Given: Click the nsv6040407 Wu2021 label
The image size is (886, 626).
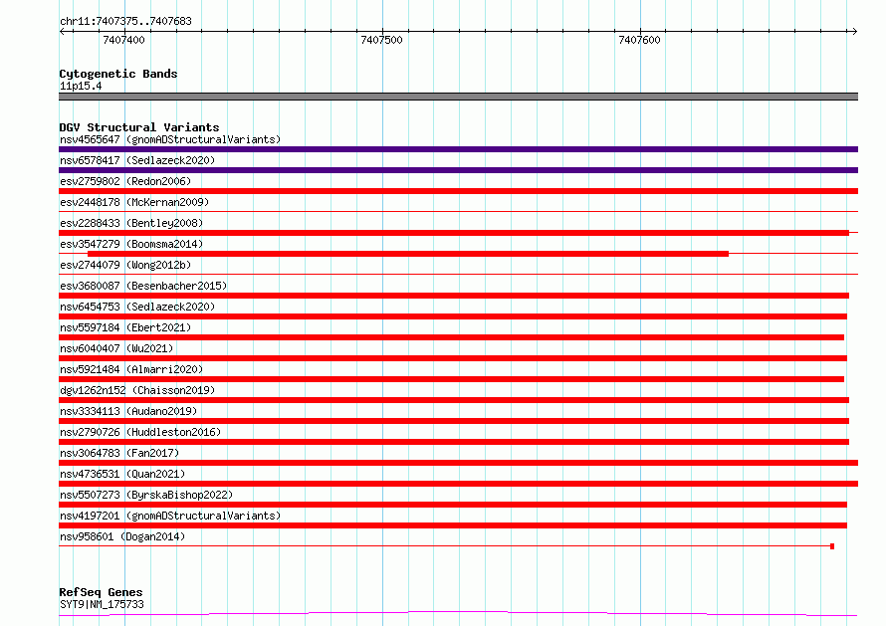Looking at the screenshot, I should point(116,348).
